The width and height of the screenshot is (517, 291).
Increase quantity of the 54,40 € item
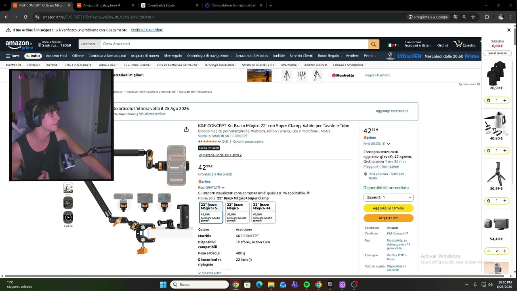pos(504,251)
